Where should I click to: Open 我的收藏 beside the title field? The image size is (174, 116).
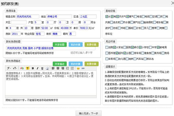coord(76,45)
